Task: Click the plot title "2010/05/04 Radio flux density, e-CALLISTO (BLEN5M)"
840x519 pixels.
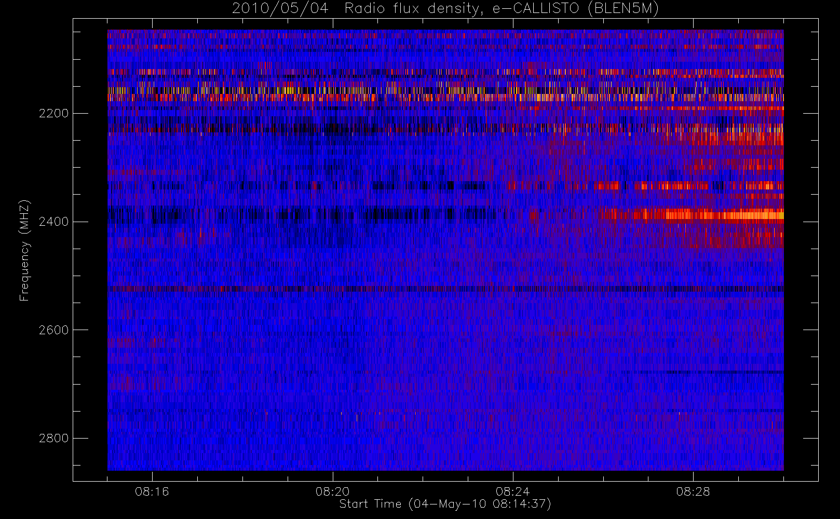Action: pyautogui.click(x=445, y=9)
